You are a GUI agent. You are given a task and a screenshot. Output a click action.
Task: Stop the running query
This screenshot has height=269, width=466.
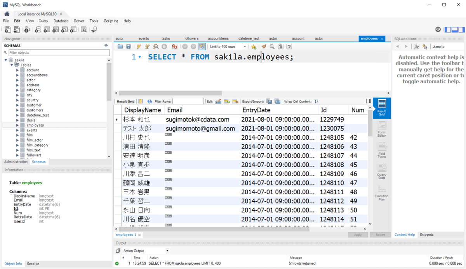coord(164,46)
